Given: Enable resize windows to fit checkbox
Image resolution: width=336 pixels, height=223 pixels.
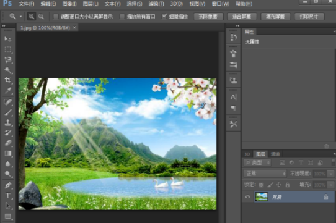Looking at the screenshot, I should point(56,16).
